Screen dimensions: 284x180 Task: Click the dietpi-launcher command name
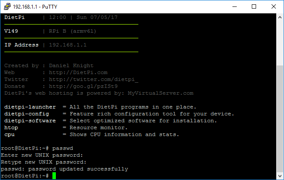pos(30,107)
